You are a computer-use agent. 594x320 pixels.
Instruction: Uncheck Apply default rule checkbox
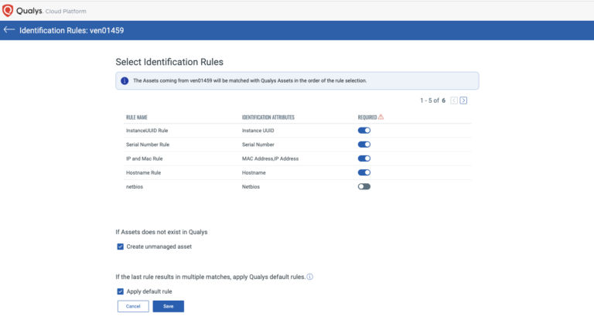coord(121,291)
